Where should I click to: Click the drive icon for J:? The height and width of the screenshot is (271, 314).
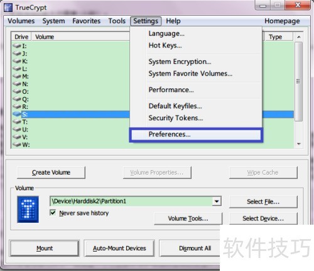click(17, 53)
